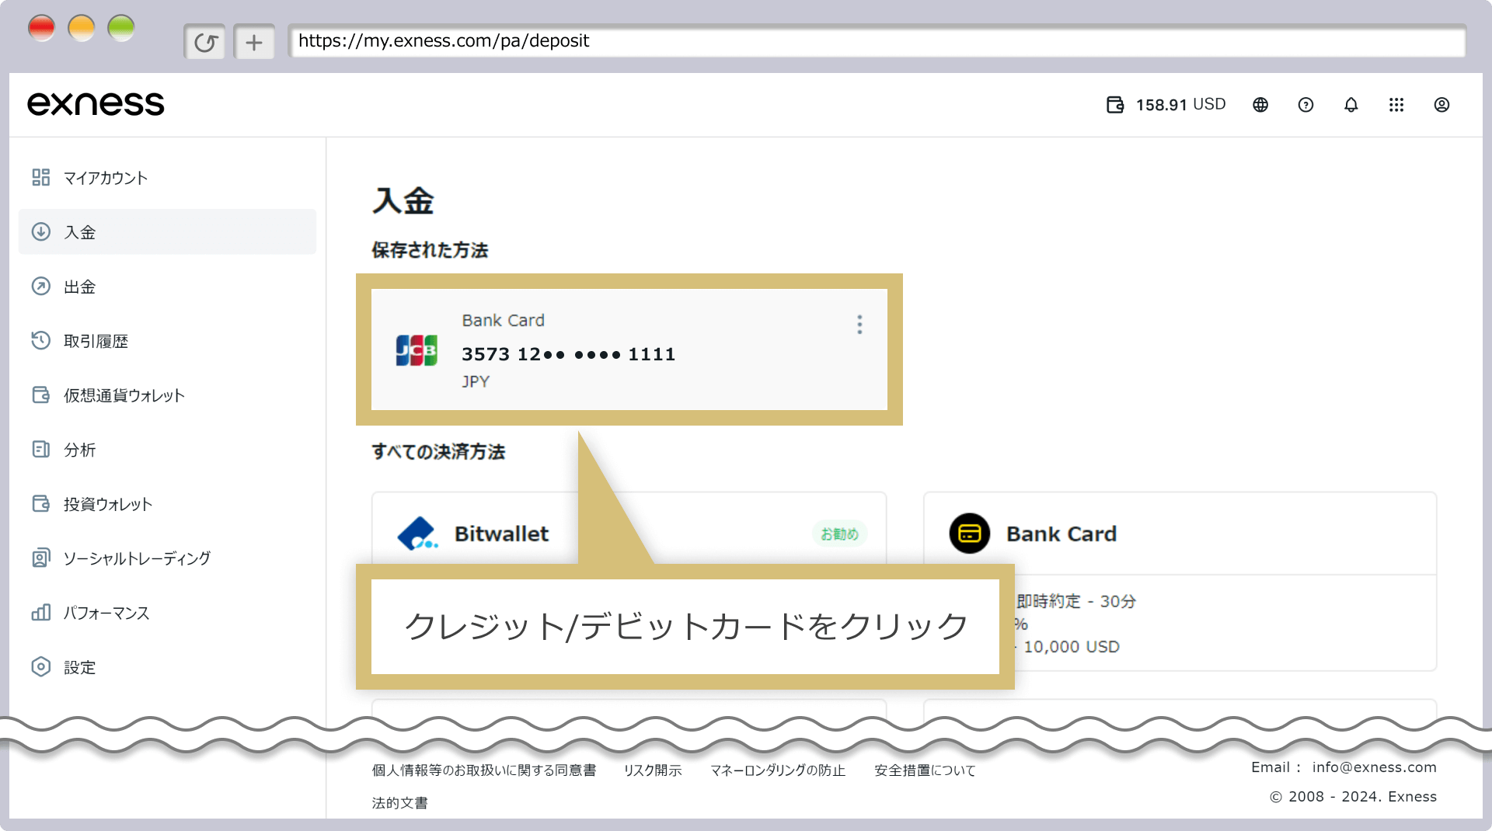Click the ソーシャルトレーディング icon

(41, 558)
